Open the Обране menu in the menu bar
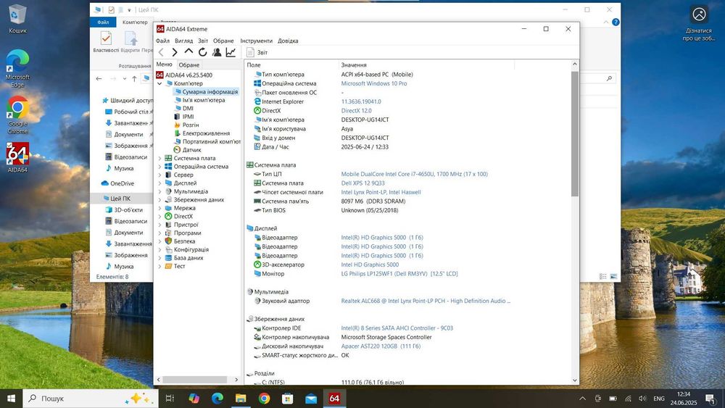 point(223,41)
